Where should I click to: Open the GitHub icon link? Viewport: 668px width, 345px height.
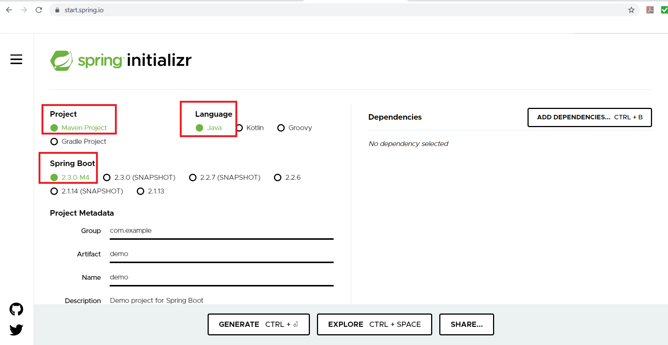coord(16,309)
